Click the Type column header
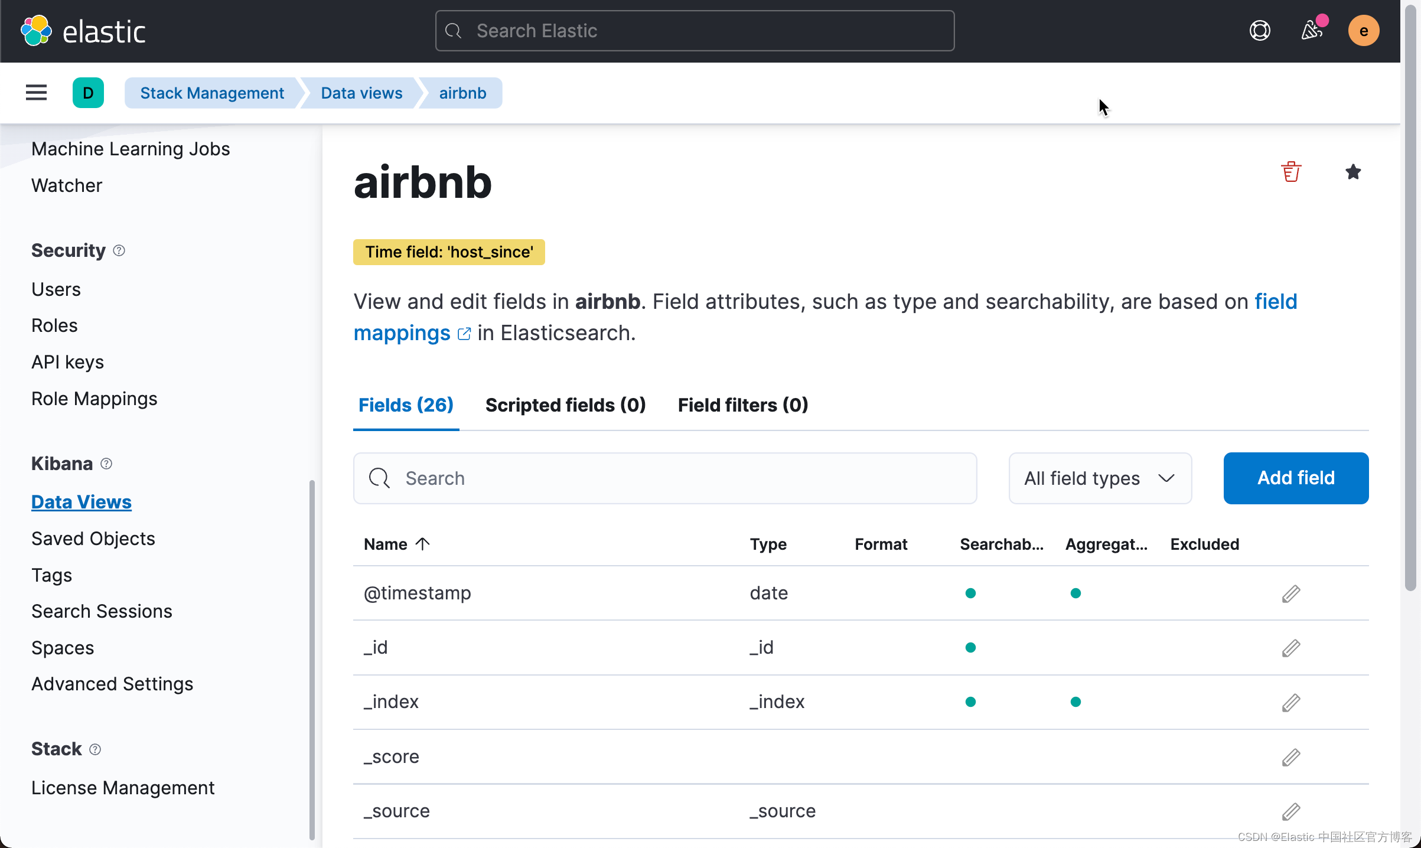 tap(768, 544)
